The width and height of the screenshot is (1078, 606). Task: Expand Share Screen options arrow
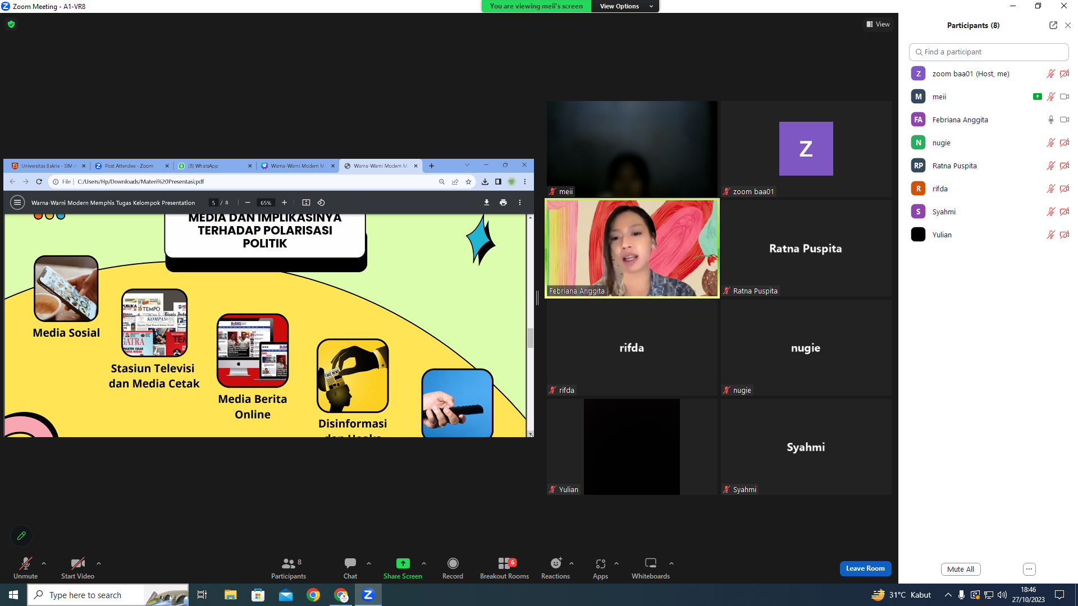pyautogui.click(x=424, y=563)
